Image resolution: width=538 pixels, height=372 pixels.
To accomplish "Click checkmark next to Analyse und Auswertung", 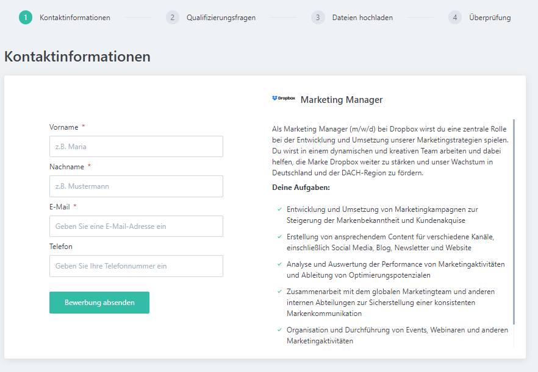I will click(279, 264).
